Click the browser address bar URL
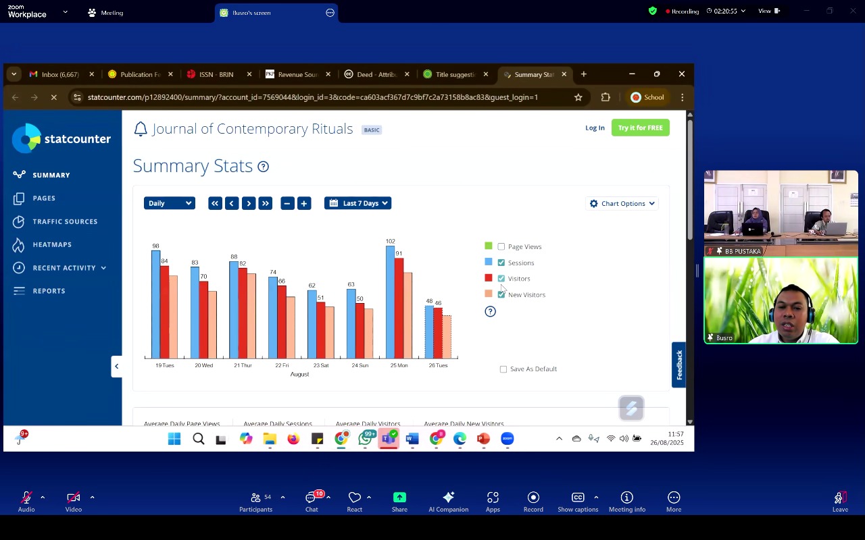The width and height of the screenshot is (865, 540). [312, 97]
